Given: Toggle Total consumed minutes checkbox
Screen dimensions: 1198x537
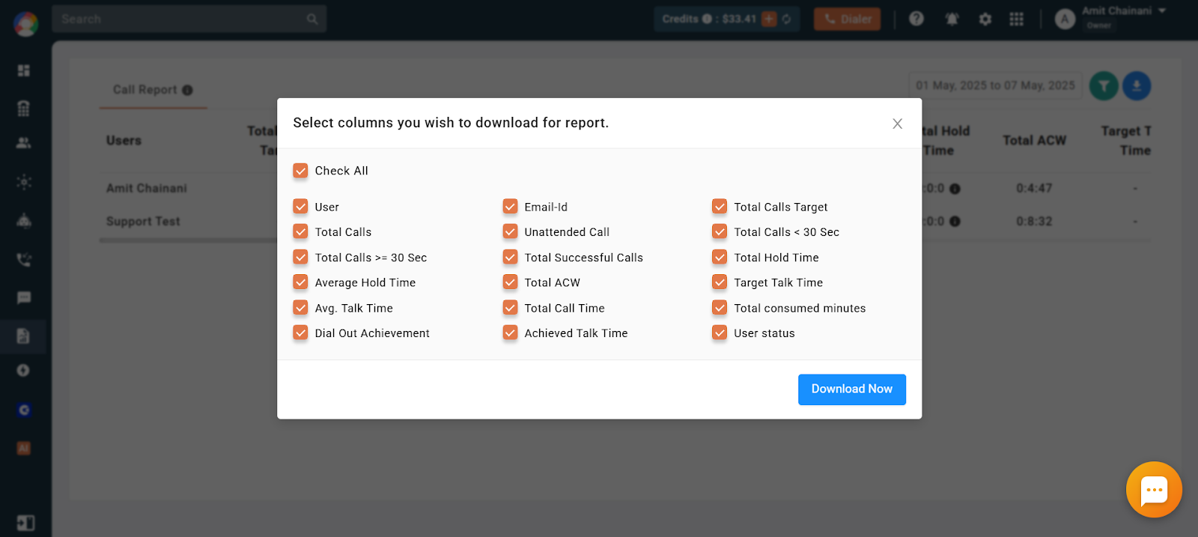Looking at the screenshot, I should pyautogui.click(x=720, y=308).
